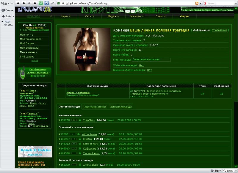Viewport: 238px width, 173px height.
Task: Click the RSS feed icon in the address bar
Action: click(197, 3)
